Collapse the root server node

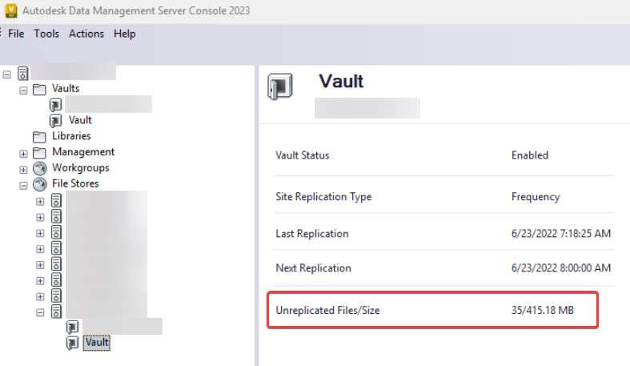click(x=7, y=74)
